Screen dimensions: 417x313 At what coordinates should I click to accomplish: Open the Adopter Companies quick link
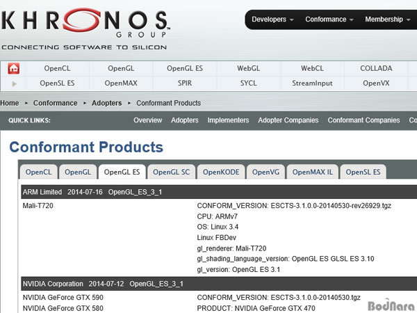pyautogui.click(x=288, y=120)
